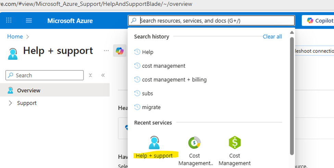Collapse the sidebar with double-chevron icon
The width and height of the screenshot is (334, 168).
[103, 75]
